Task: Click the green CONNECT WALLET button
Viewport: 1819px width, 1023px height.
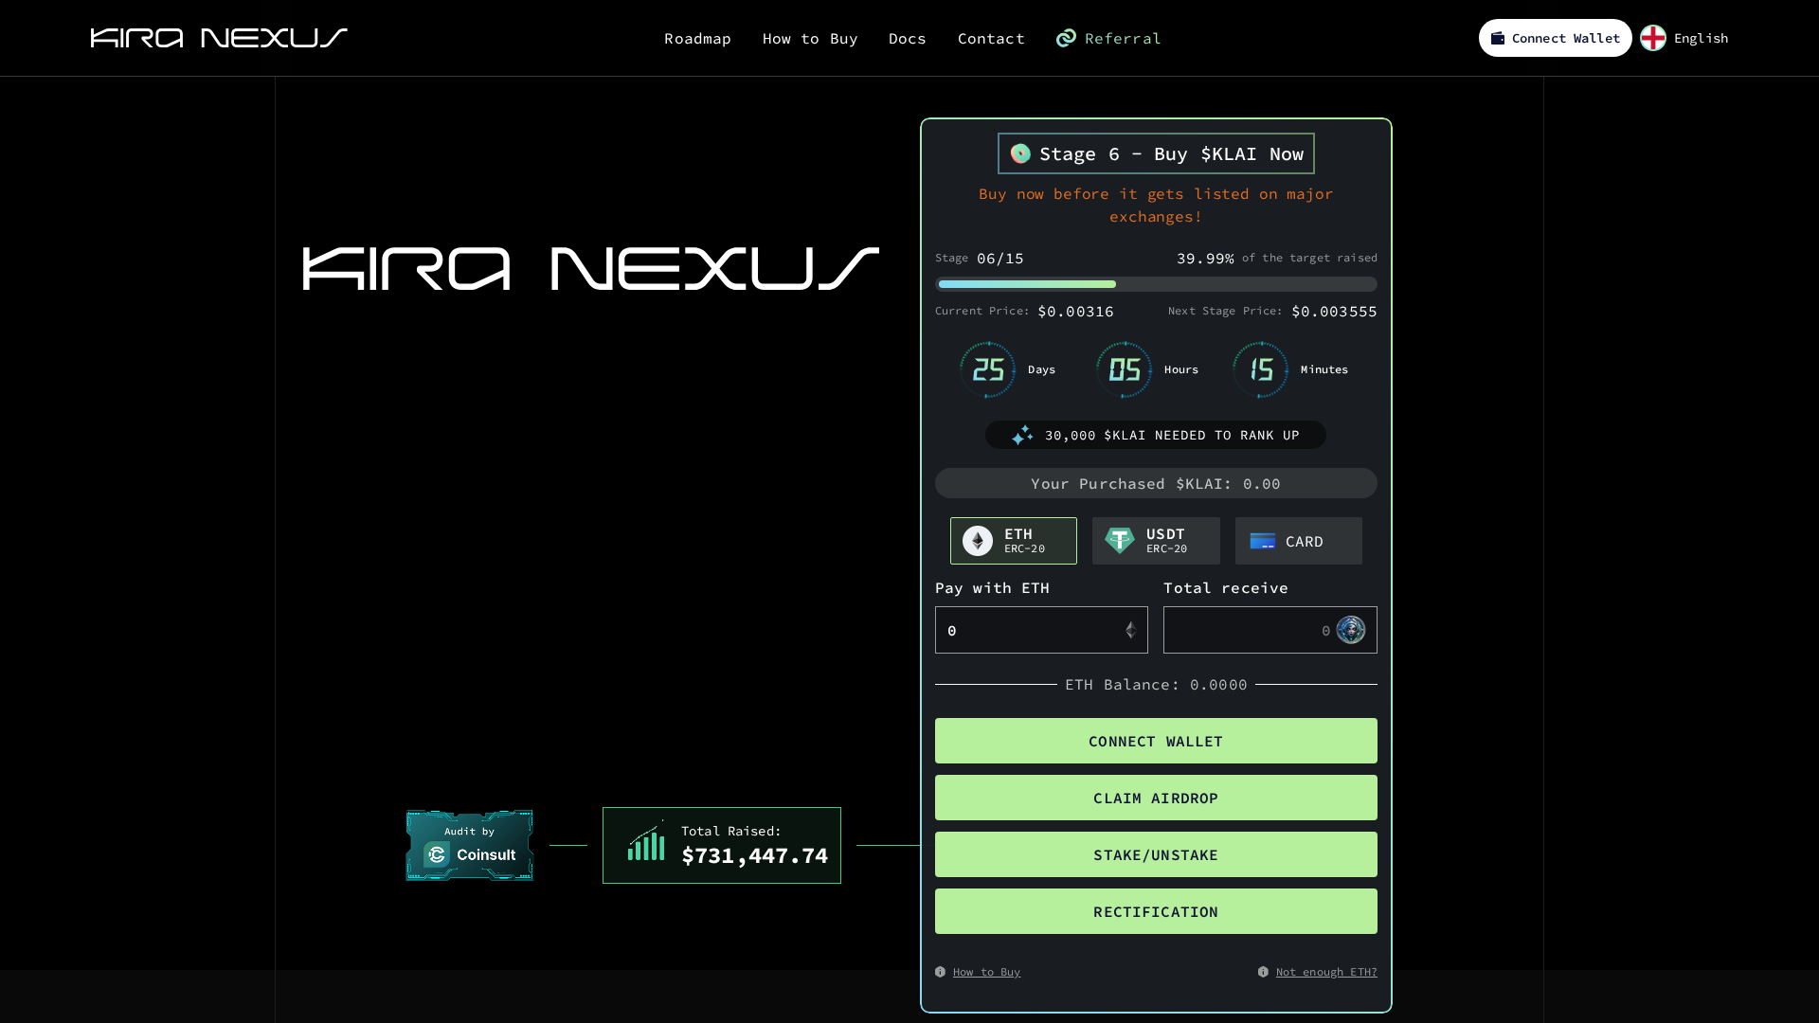Action: tap(1156, 741)
